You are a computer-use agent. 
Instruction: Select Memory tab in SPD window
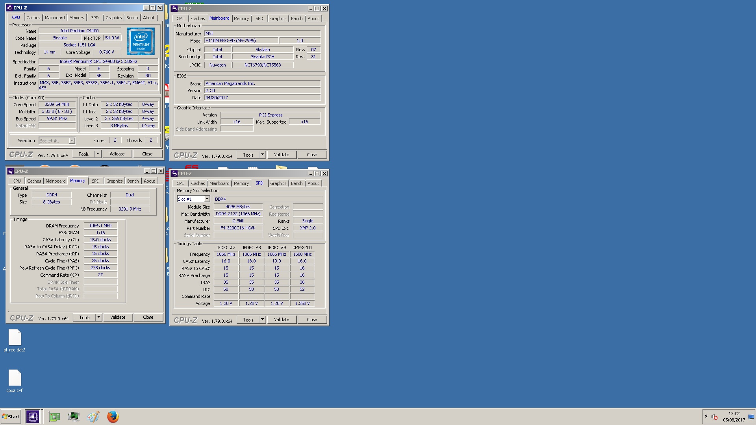tap(241, 183)
